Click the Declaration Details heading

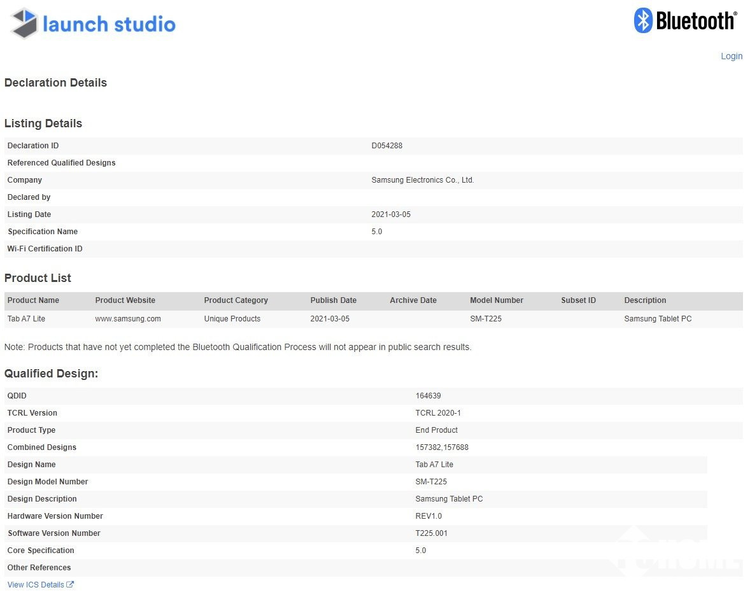pyautogui.click(x=55, y=83)
